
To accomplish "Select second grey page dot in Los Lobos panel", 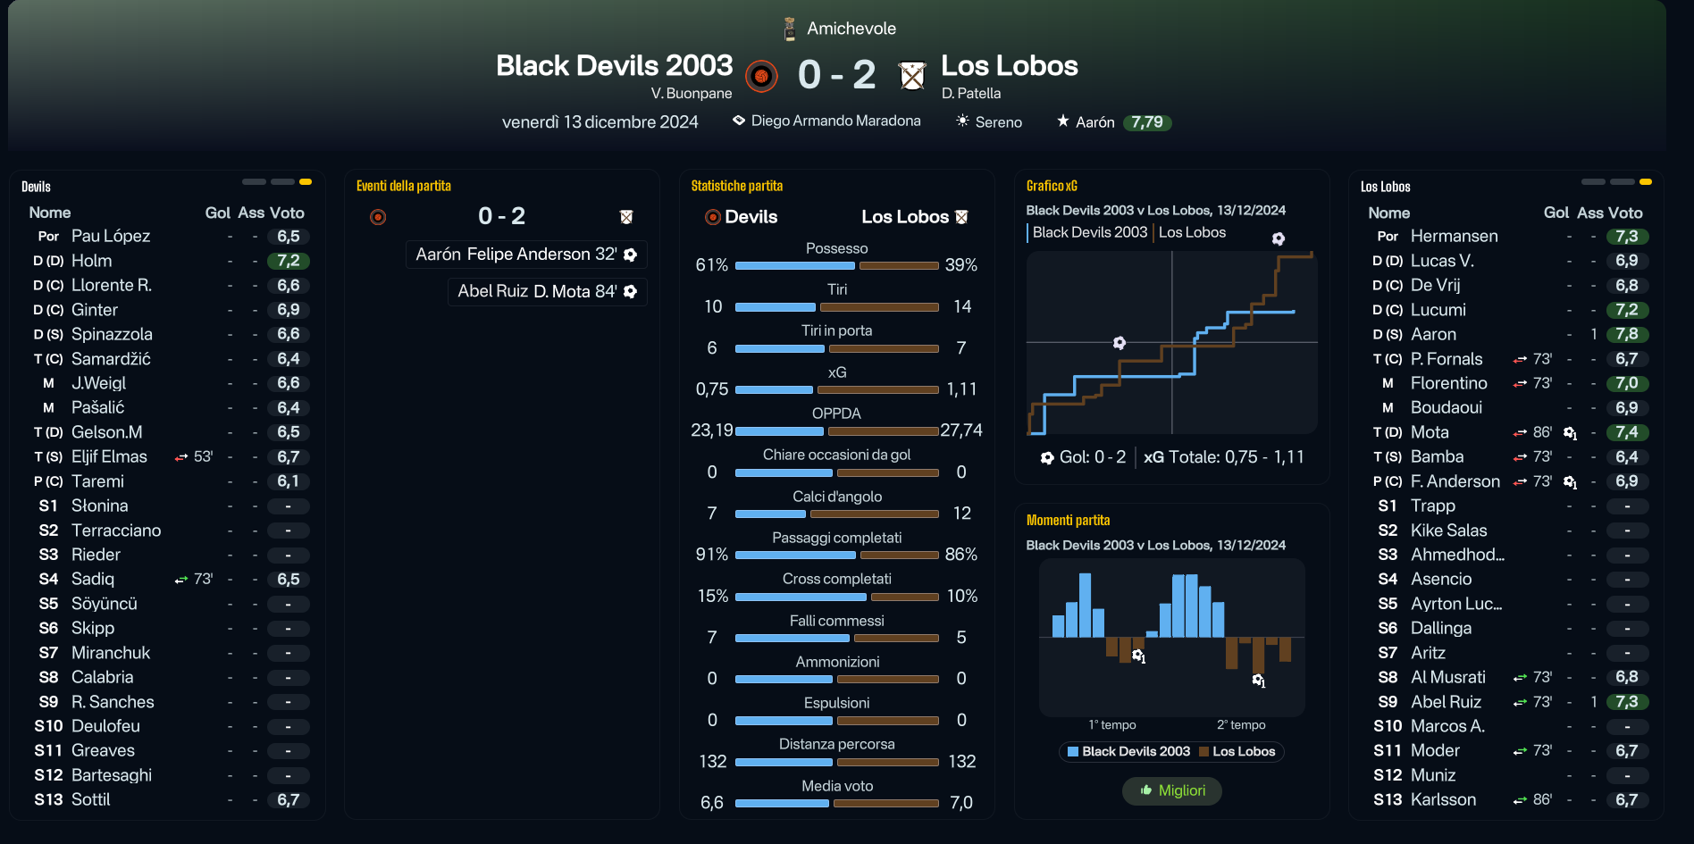I will 1622,181.
